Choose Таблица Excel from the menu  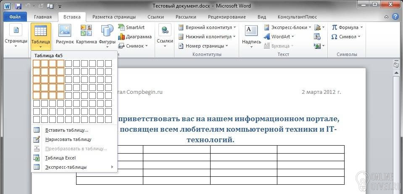[74, 158]
